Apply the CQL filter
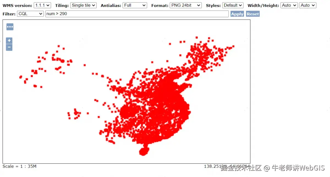This screenshot has width=330, height=177. tap(237, 14)
